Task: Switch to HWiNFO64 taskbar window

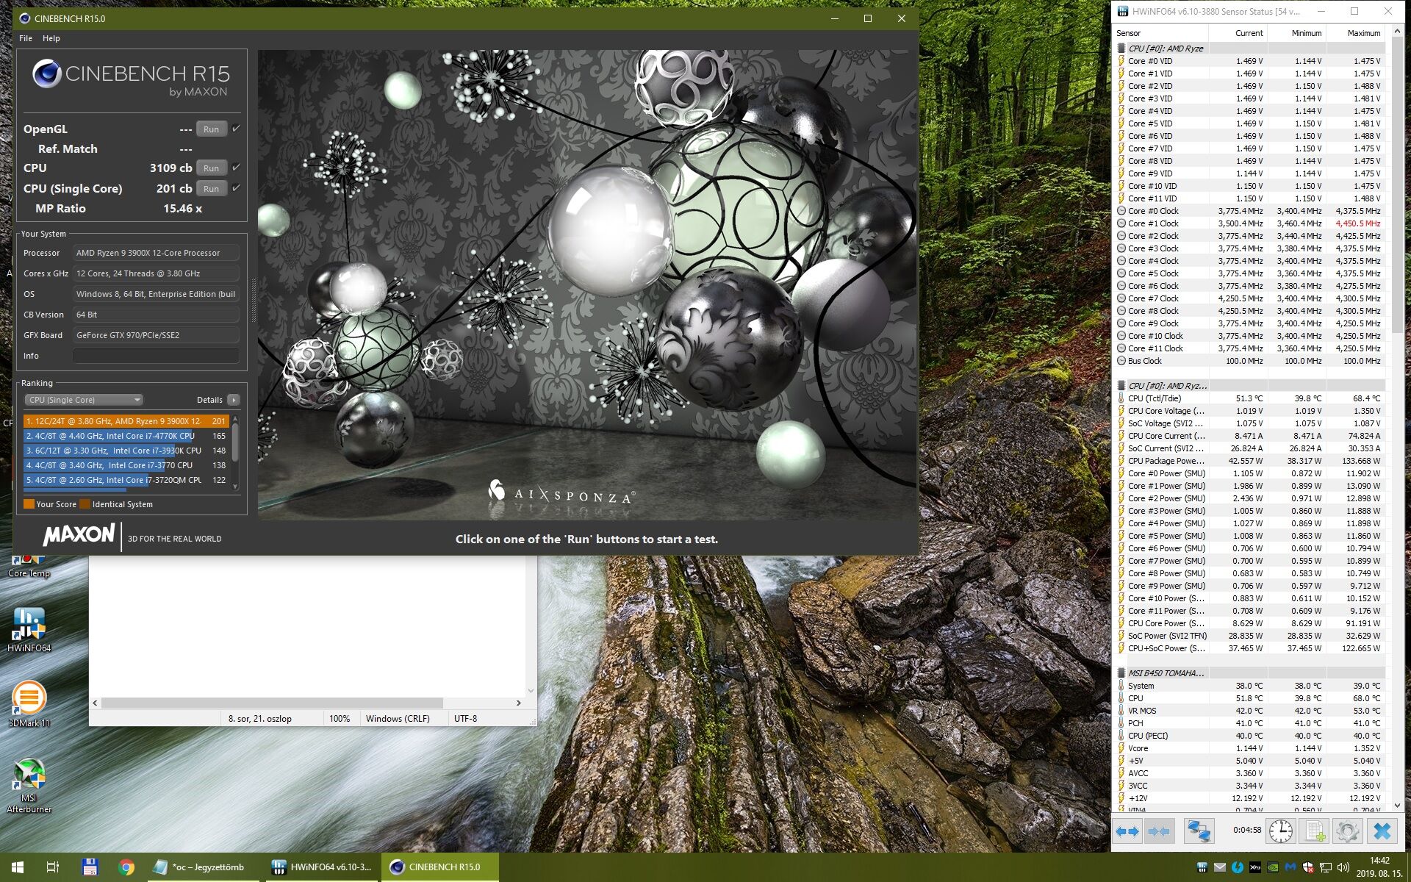Action: (x=321, y=867)
